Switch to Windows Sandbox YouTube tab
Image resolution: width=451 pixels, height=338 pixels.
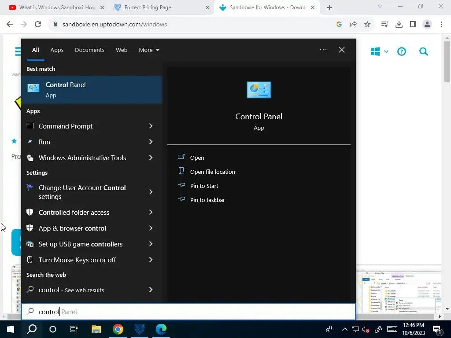[x=56, y=7]
